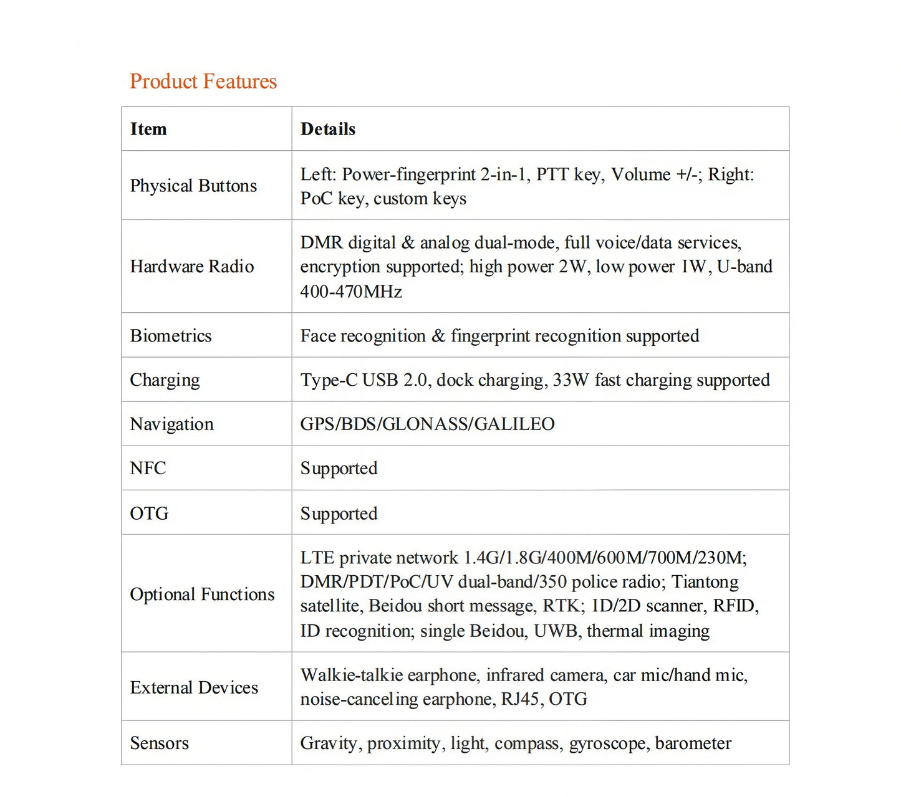This screenshot has width=901, height=797.
Task: Click the OTG row label
Action: [149, 513]
